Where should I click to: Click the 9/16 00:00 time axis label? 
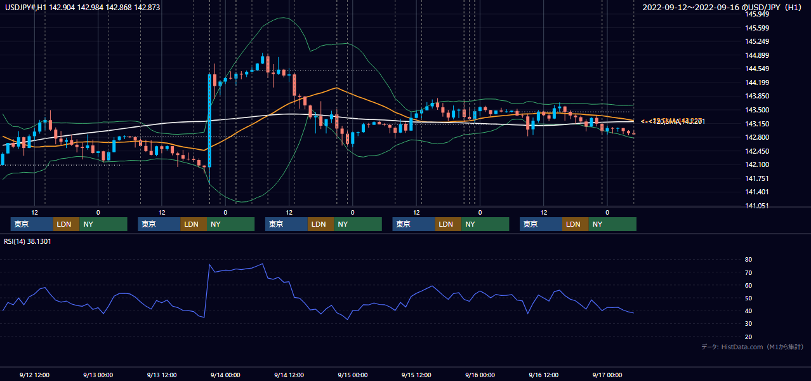click(x=480, y=375)
